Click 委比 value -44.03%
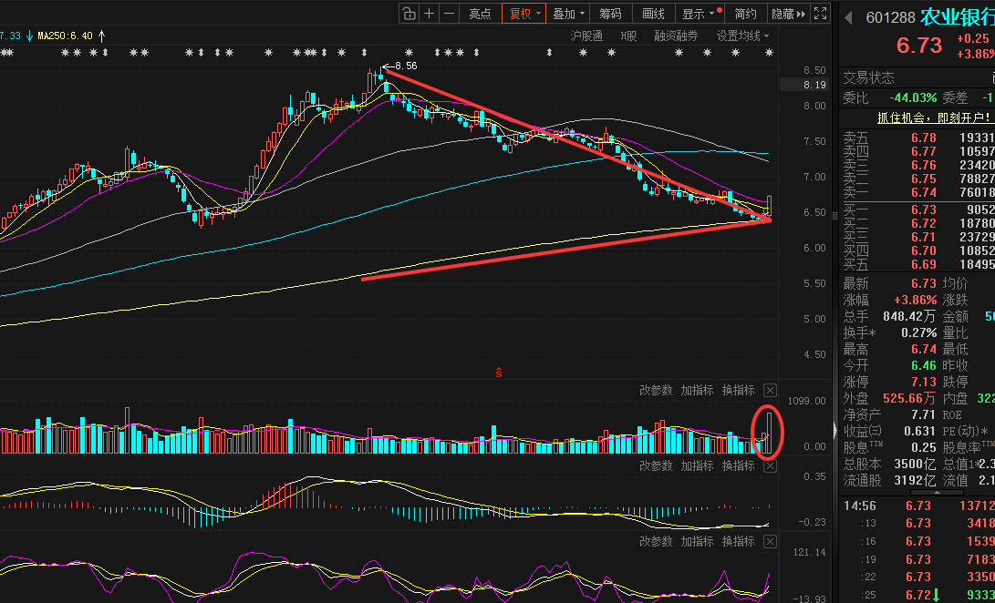The height and width of the screenshot is (603, 995). tap(913, 97)
